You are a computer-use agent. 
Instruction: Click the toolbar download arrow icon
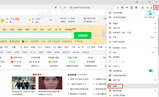tap(143, 7)
